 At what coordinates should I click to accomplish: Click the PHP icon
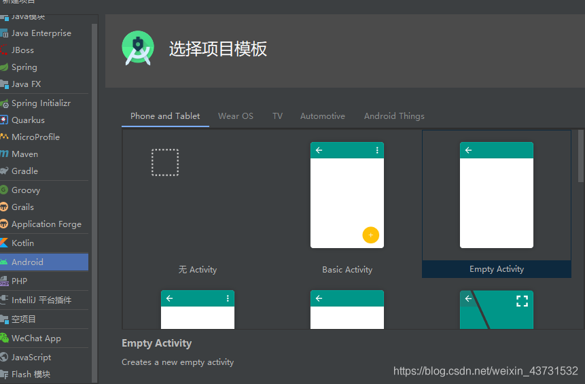(x=3, y=281)
